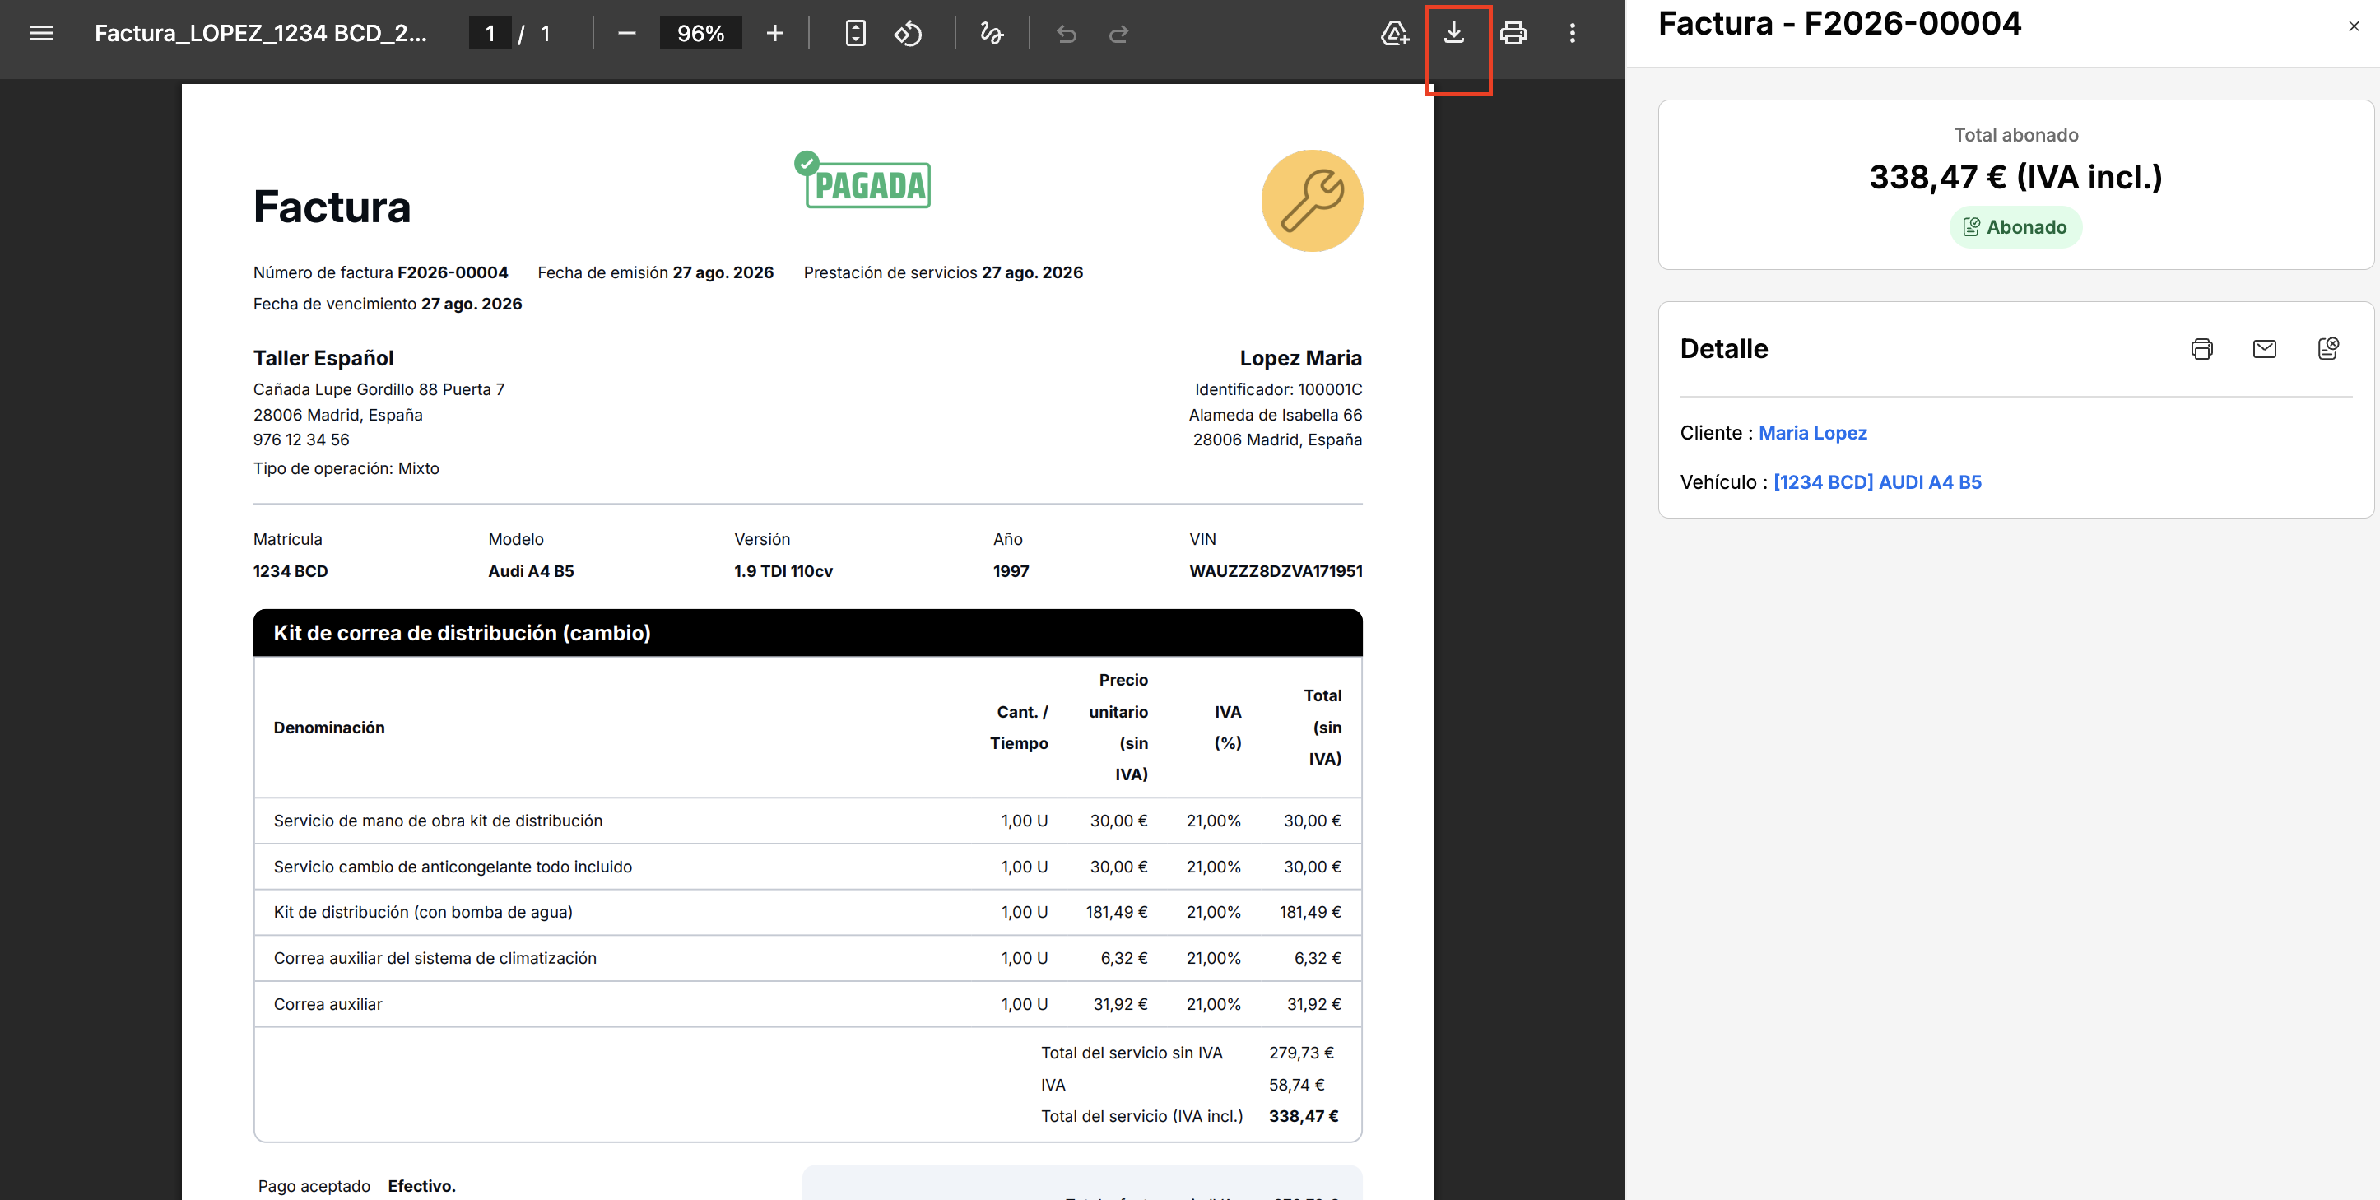The height and width of the screenshot is (1200, 2380).
Task: Click the "Denominación" column header
Action: coord(329,727)
